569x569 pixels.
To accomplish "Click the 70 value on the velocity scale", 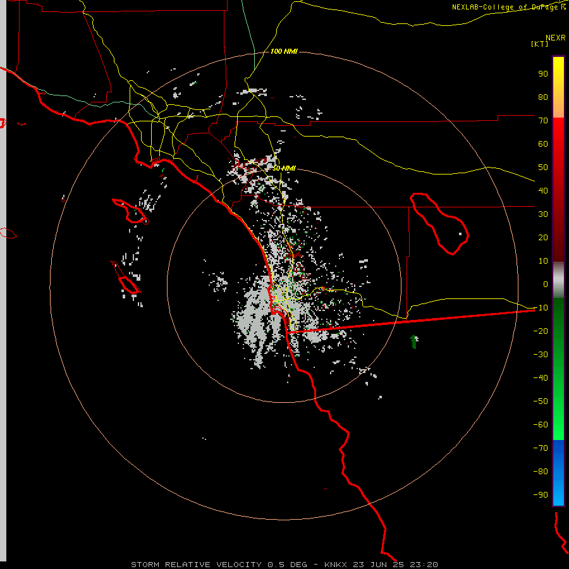I will click(543, 121).
